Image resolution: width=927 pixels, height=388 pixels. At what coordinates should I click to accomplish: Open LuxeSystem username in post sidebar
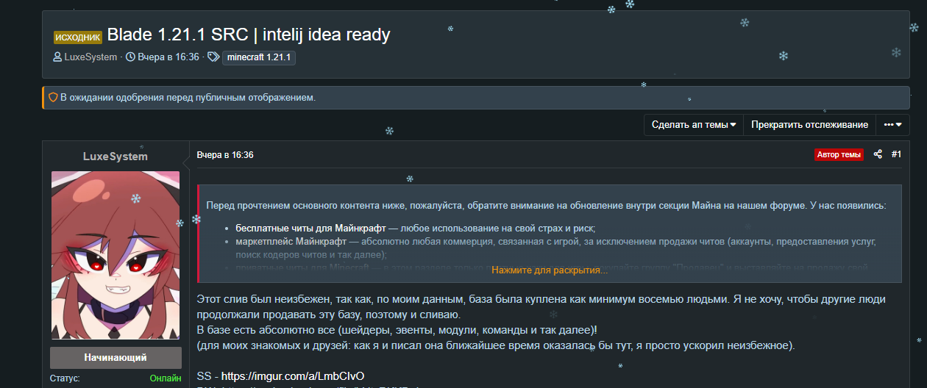[x=116, y=157]
